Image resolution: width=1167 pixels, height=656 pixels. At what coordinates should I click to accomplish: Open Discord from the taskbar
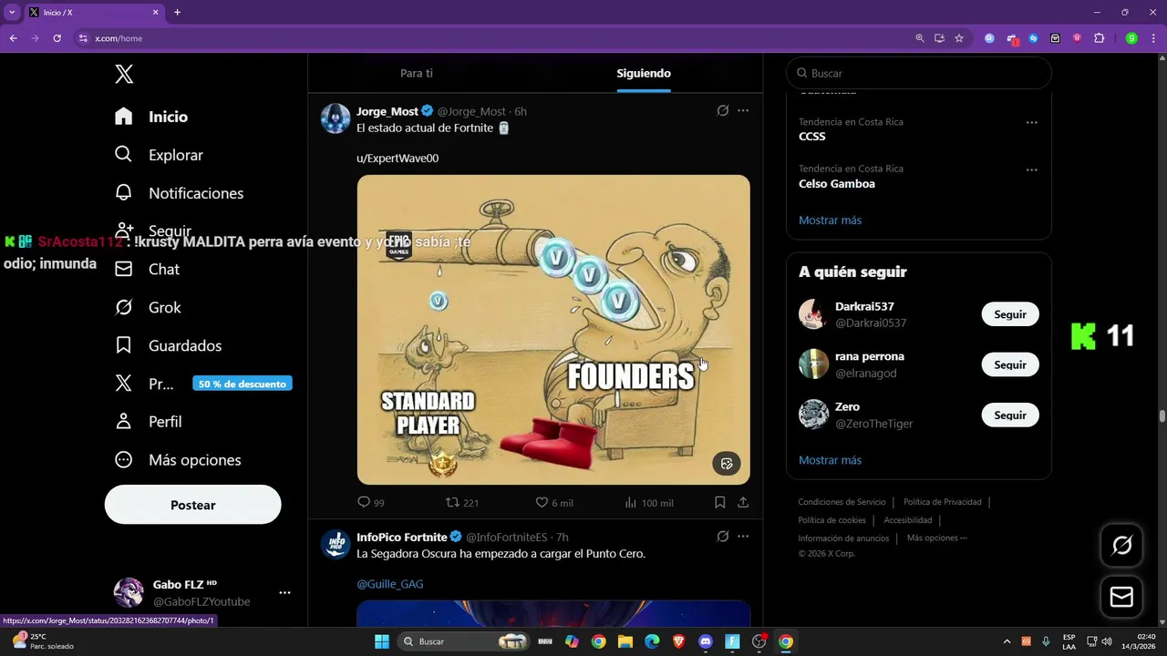click(706, 641)
